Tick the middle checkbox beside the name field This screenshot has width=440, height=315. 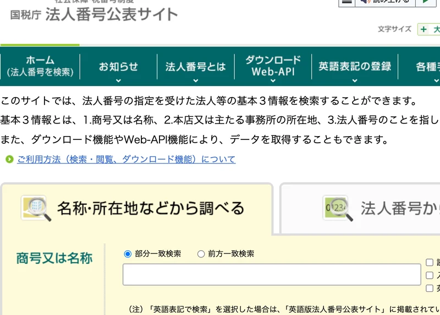(x=430, y=275)
